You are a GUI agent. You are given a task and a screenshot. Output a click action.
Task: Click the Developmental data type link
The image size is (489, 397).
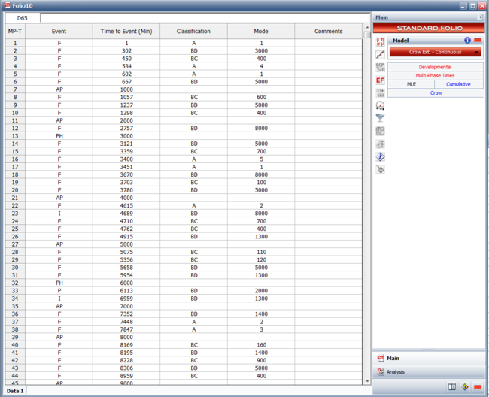click(x=436, y=67)
